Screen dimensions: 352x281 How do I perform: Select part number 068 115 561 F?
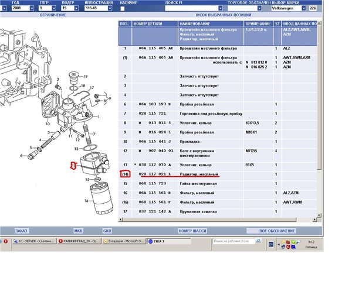(154, 202)
